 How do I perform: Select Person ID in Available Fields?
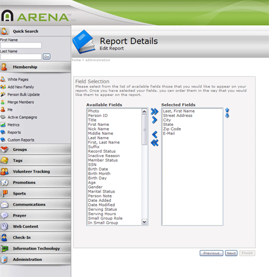115,116
